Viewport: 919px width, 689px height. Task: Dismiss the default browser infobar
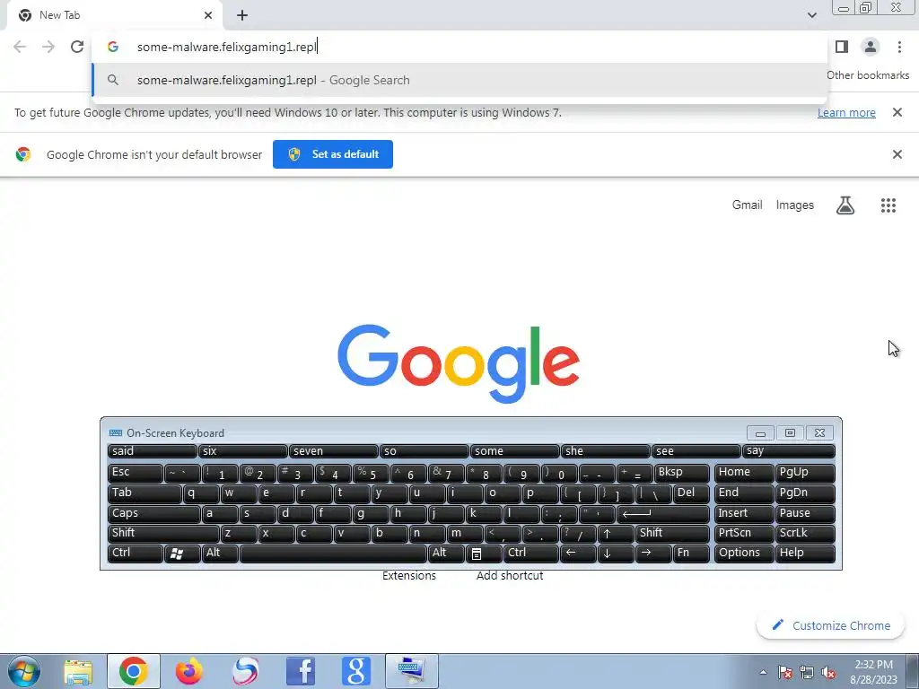click(897, 154)
